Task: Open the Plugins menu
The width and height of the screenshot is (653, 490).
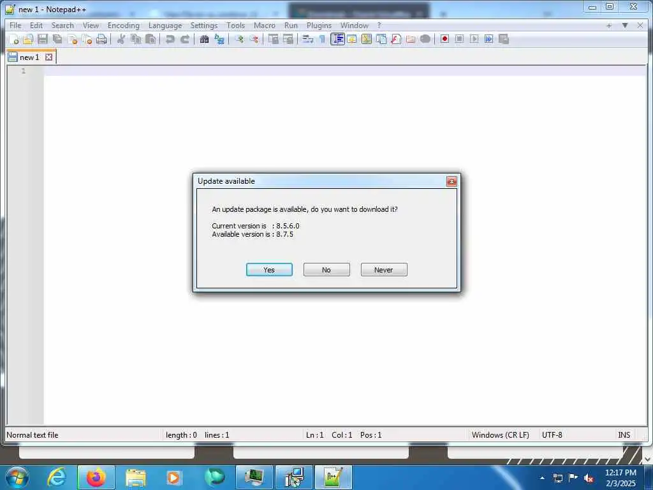Action: pyautogui.click(x=319, y=26)
